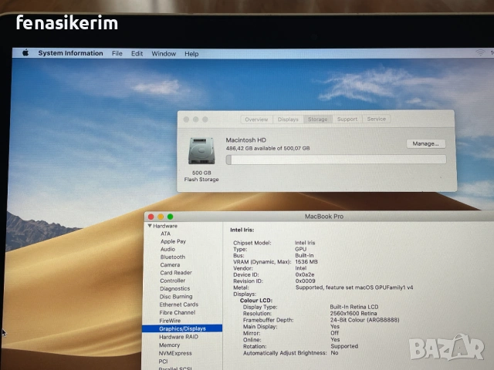Click the Metal supported feature set text

(354, 288)
